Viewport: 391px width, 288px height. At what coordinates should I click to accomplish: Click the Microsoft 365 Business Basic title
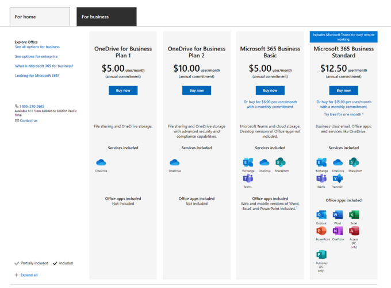pos(270,52)
